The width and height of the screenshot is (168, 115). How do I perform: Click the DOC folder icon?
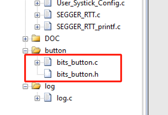tap(36, 38)
